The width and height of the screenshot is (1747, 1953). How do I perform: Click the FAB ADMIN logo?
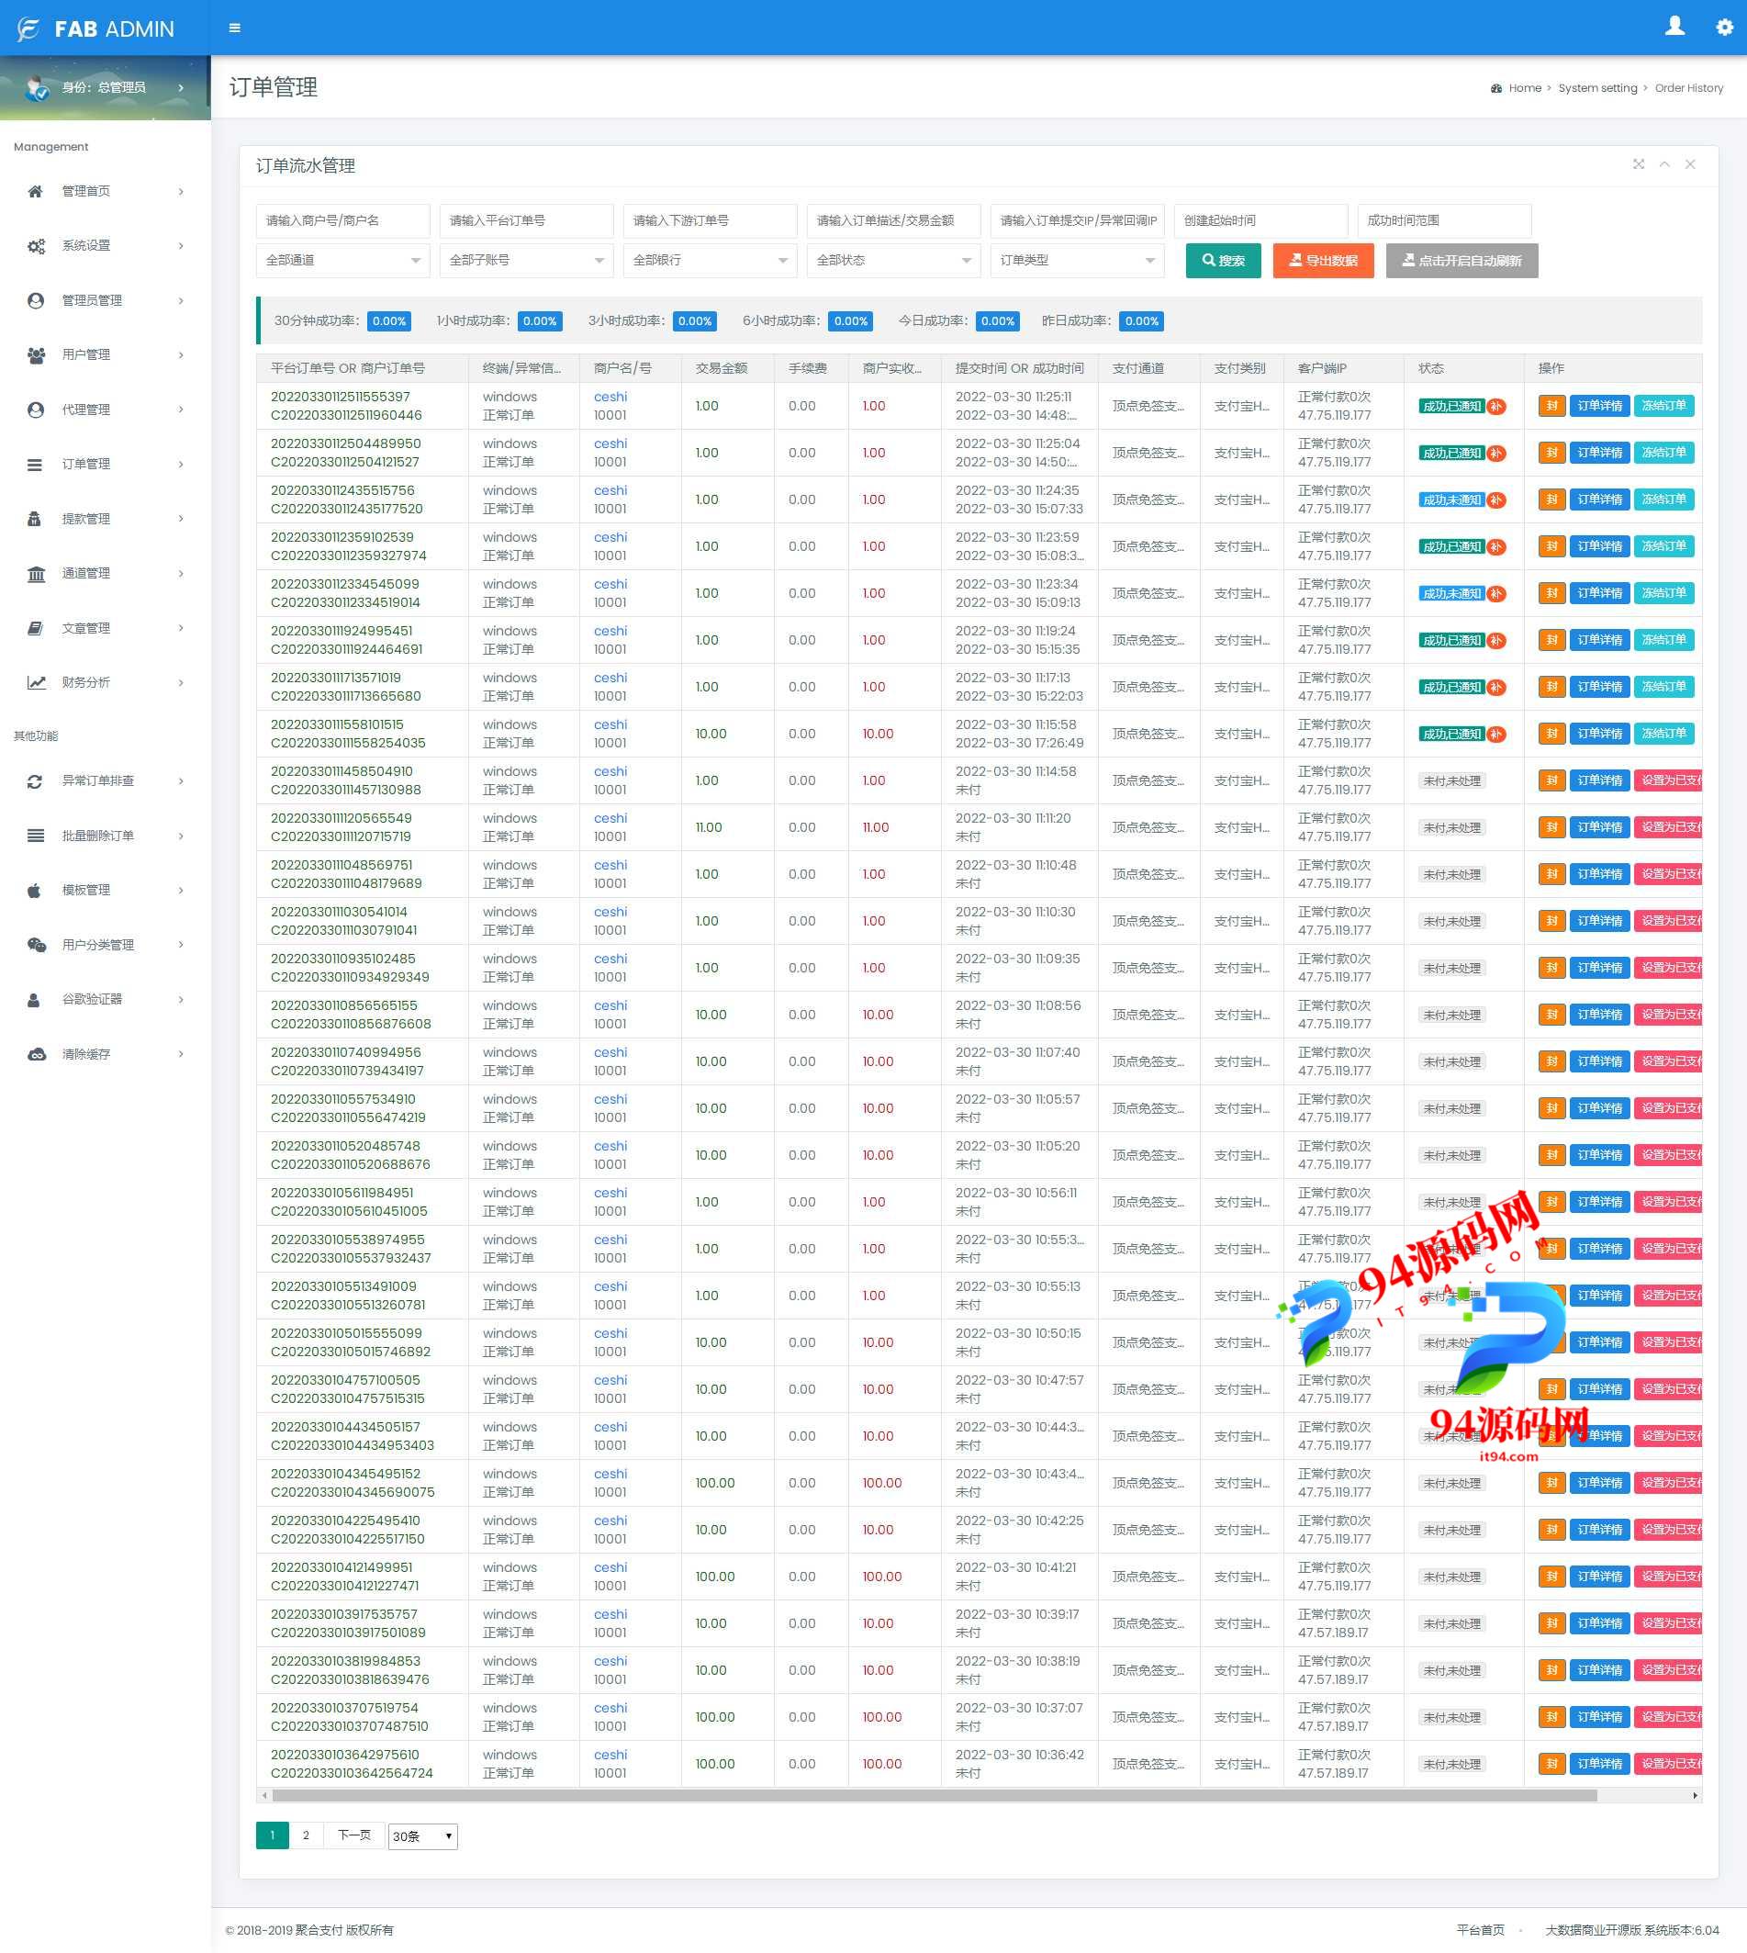96,28
